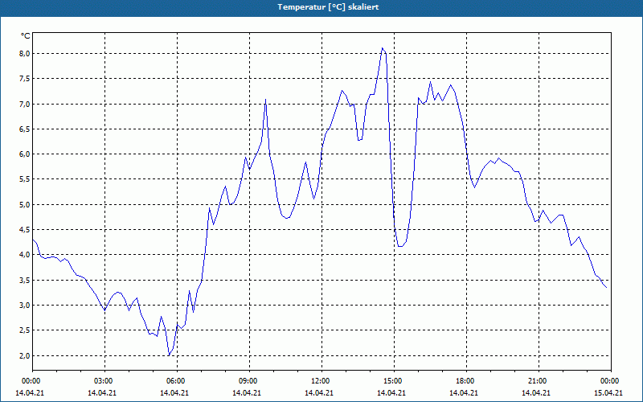The height and width of the screenshot is (402, 643).
Task: Click the 5,0 y-axis label
Action: pos(25,205)
